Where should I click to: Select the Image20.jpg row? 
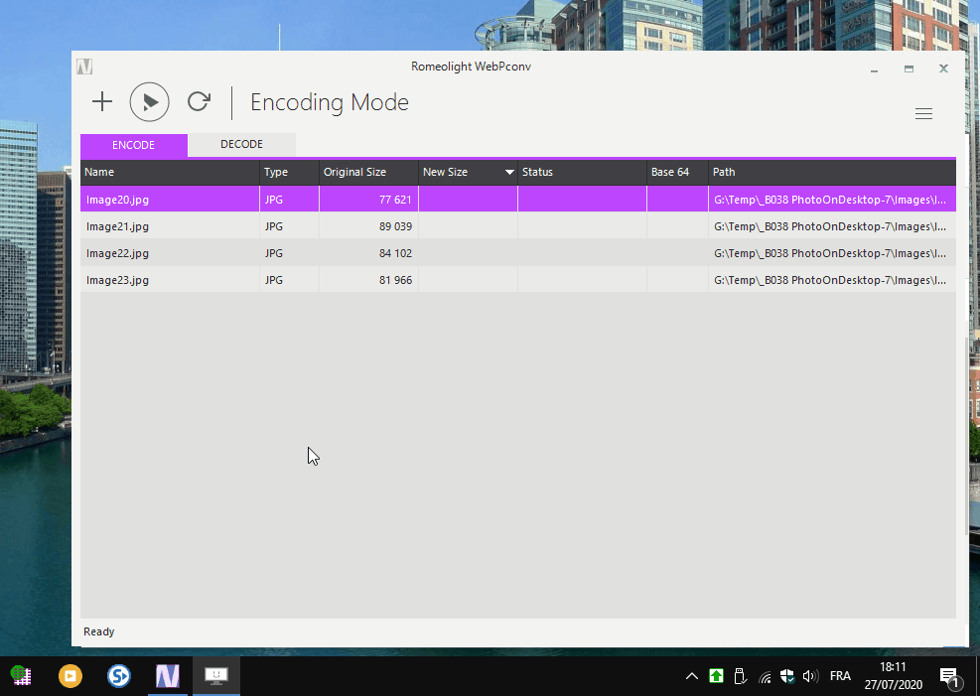(x=518, y=200)
